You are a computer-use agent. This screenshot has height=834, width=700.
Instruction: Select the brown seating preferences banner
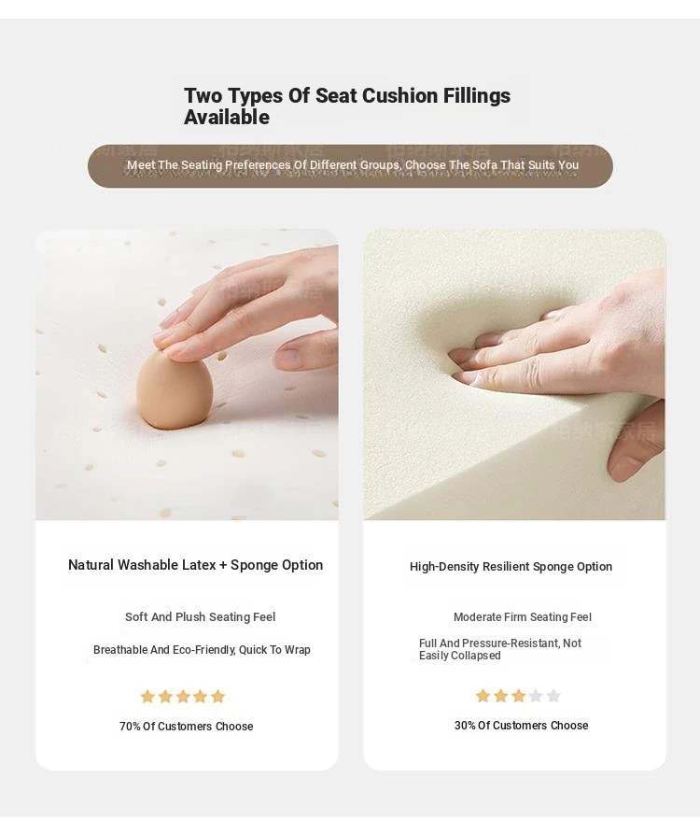pos(350,165)
